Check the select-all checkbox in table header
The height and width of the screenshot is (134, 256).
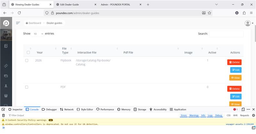point(28,53)
